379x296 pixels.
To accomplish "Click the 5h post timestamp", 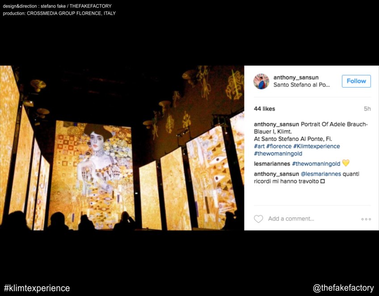I will [x=367, y=109].
